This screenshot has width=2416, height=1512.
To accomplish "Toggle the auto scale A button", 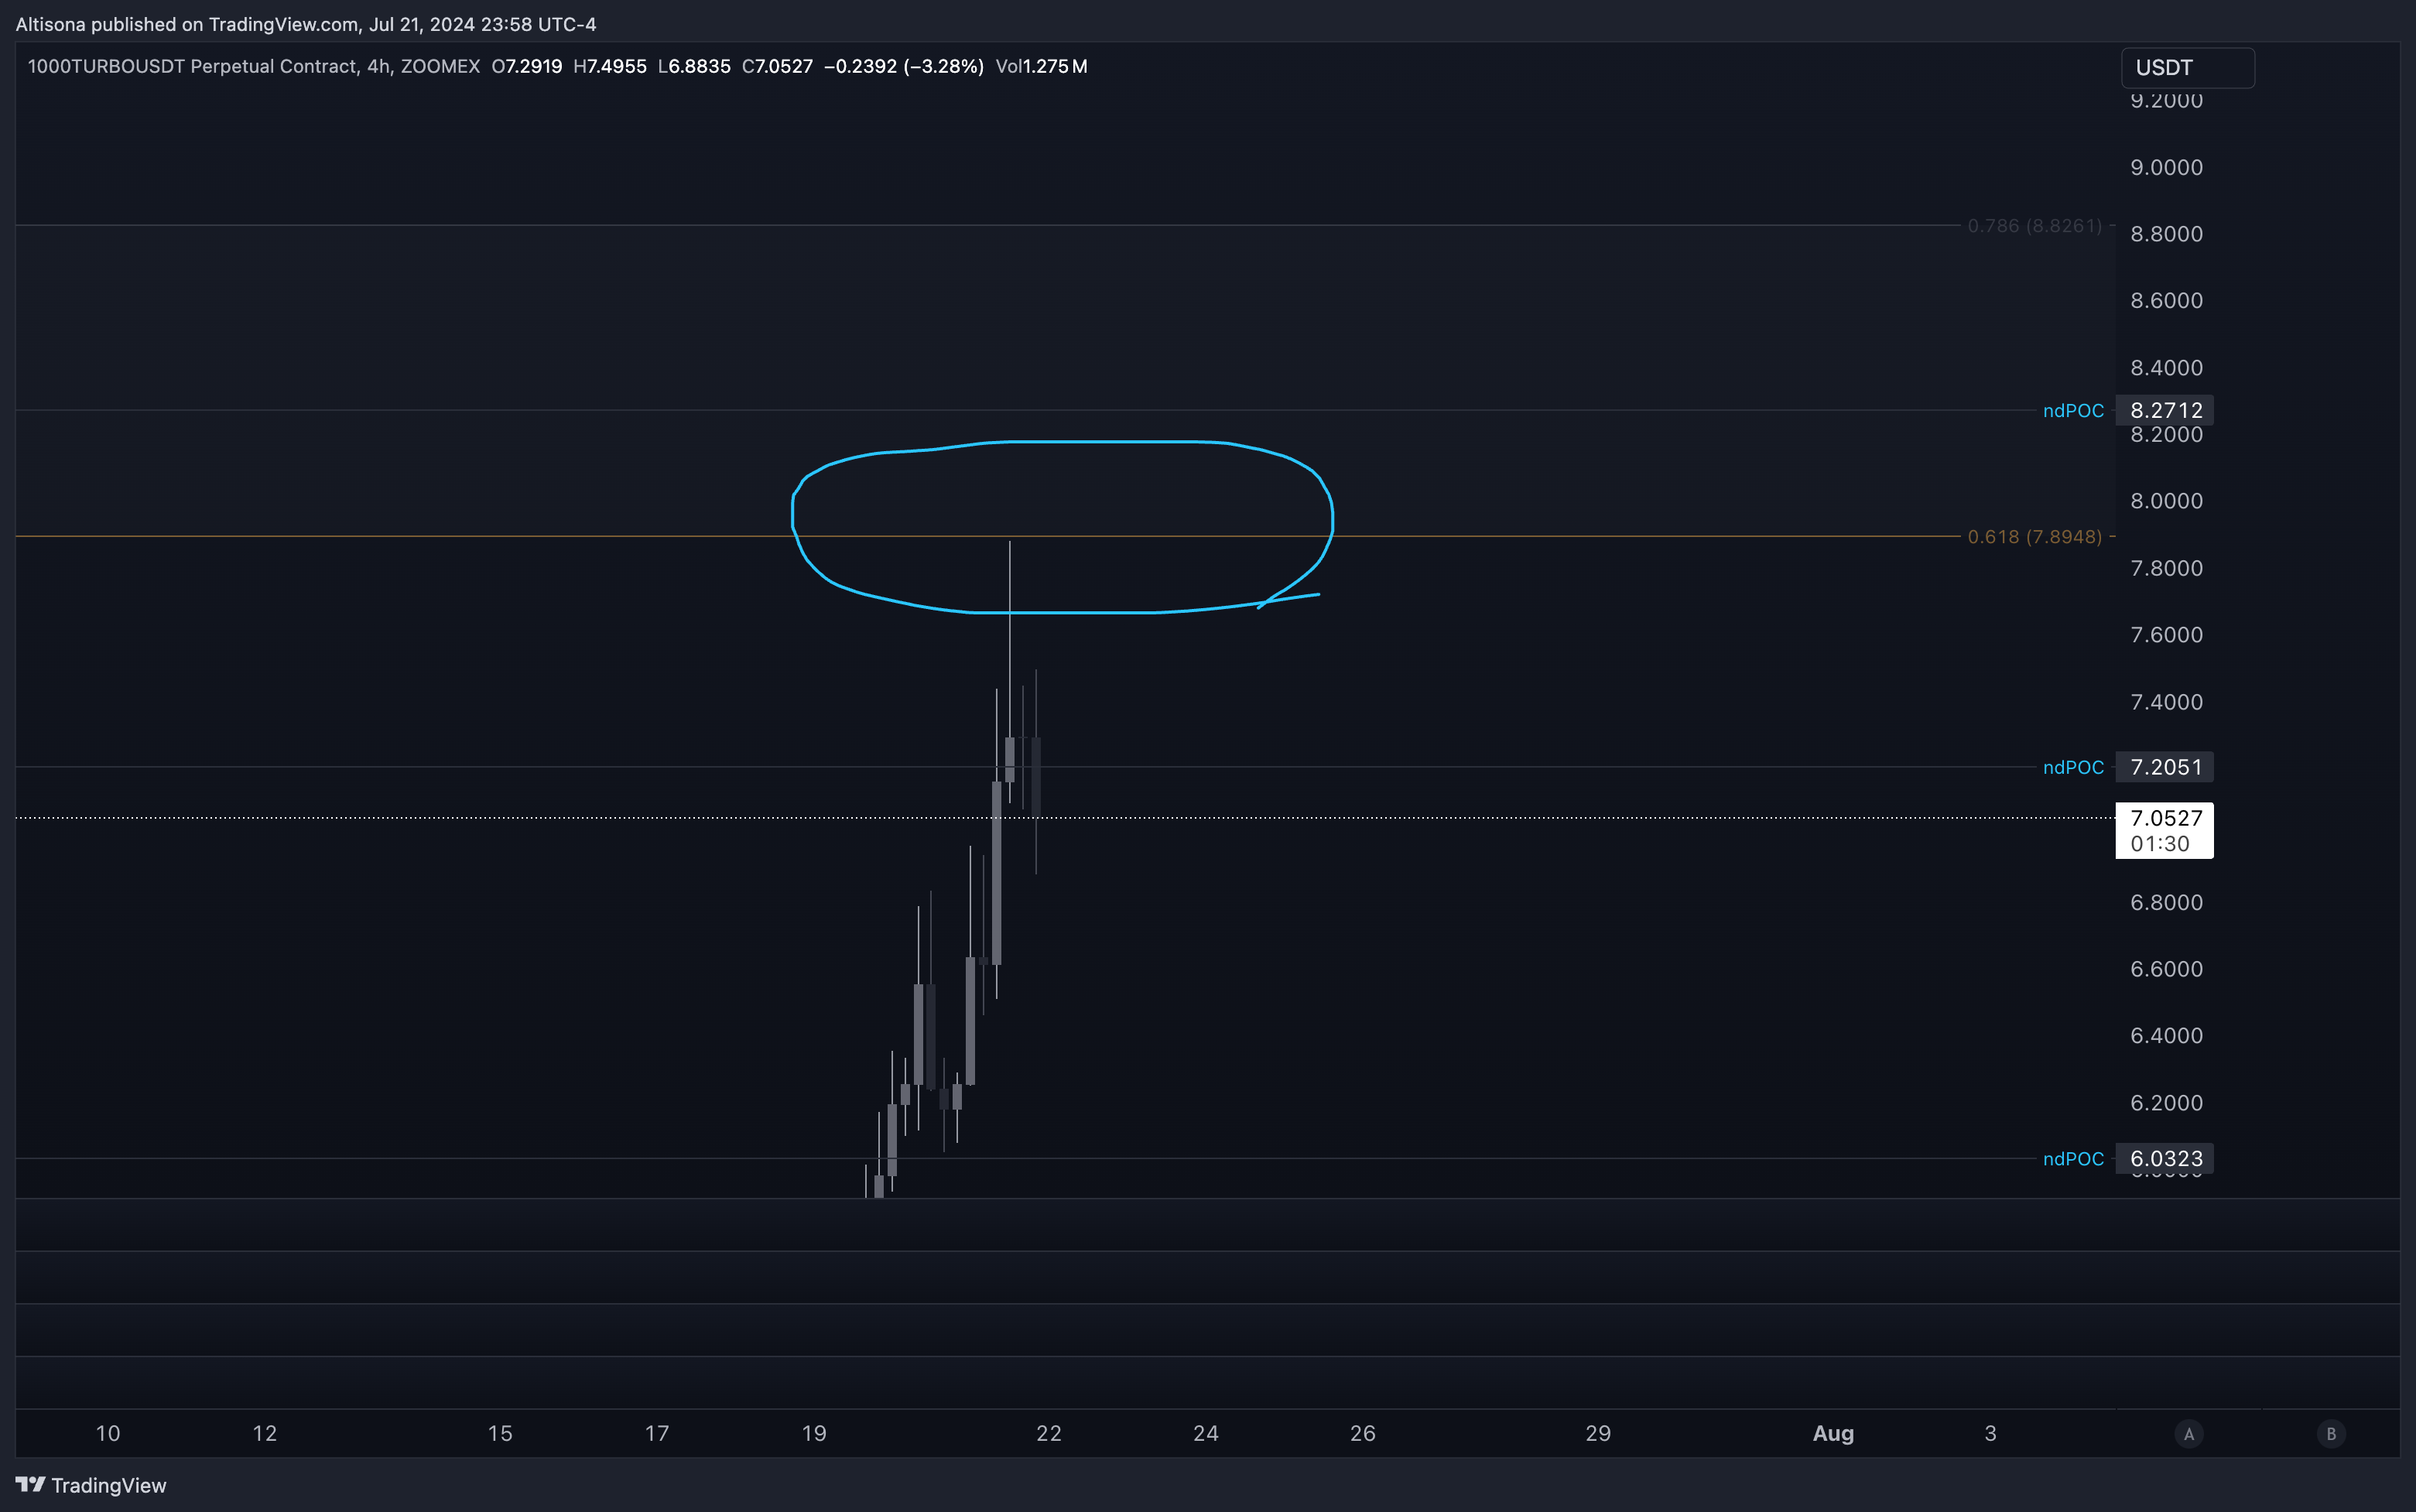I will (x=2188, y=1434).
